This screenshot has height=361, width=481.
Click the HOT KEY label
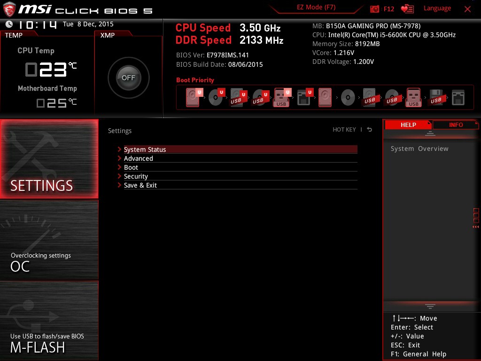(x=344, y=130)
